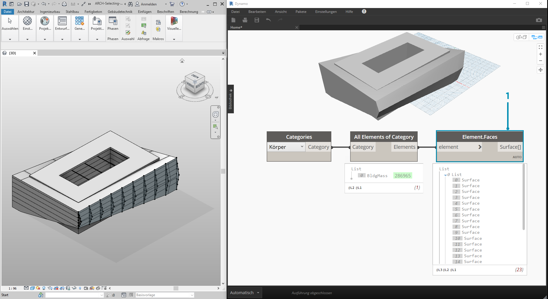Switch to the Stahlbau ribbon tab
The width and height of the screenshot is (548, 299).
point(72,12)
